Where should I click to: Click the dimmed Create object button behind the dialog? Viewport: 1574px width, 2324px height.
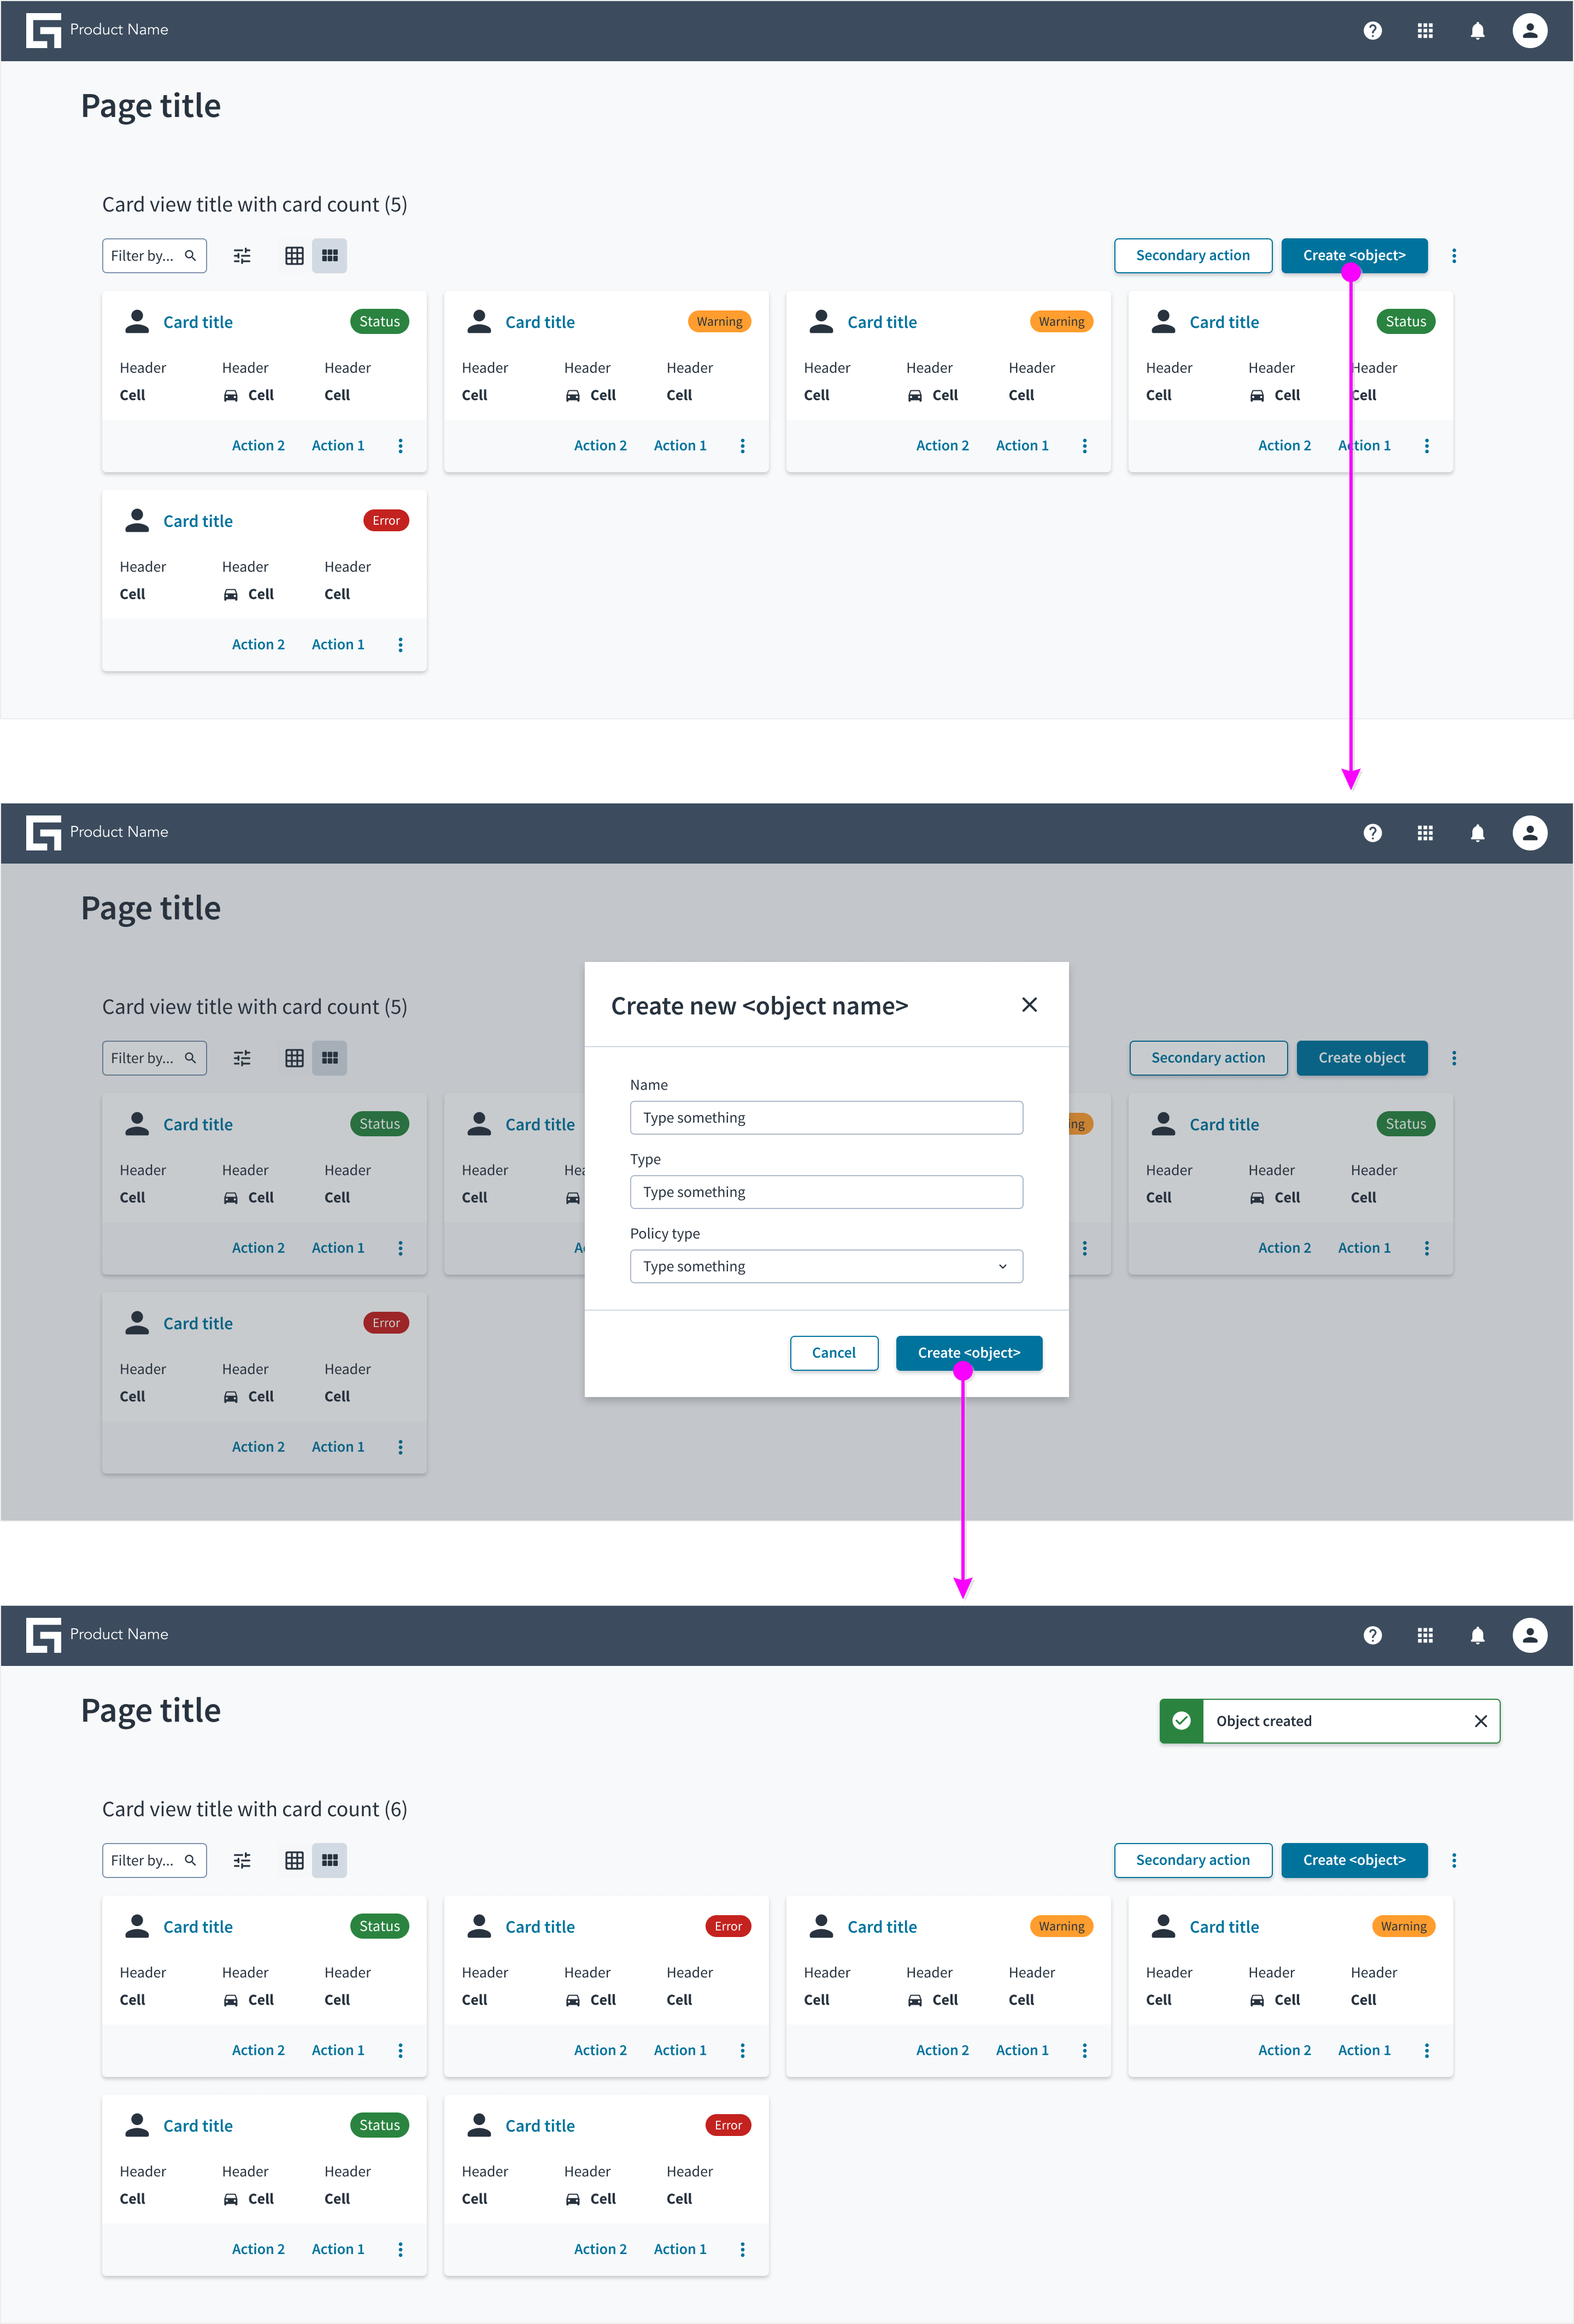[x=1362, y=1058]
